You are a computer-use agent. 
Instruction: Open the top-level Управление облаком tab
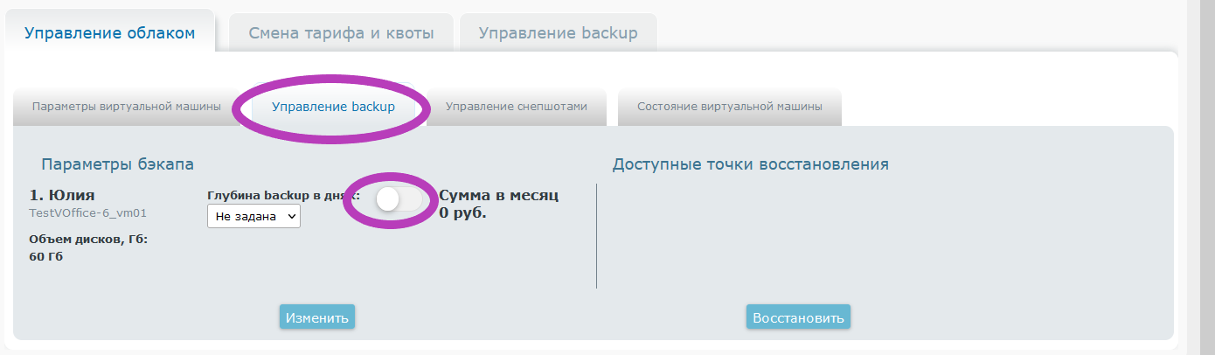point(108,33)
